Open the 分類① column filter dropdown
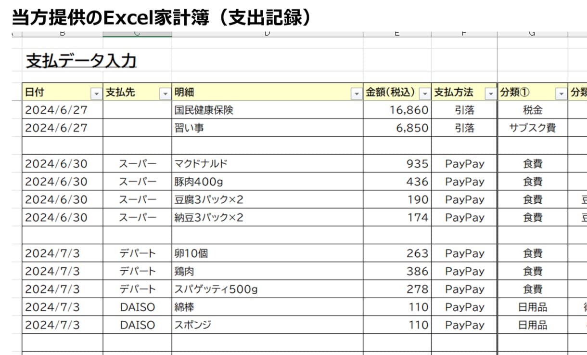This screenshot has height=355, width=587. (x=561, y=94)
